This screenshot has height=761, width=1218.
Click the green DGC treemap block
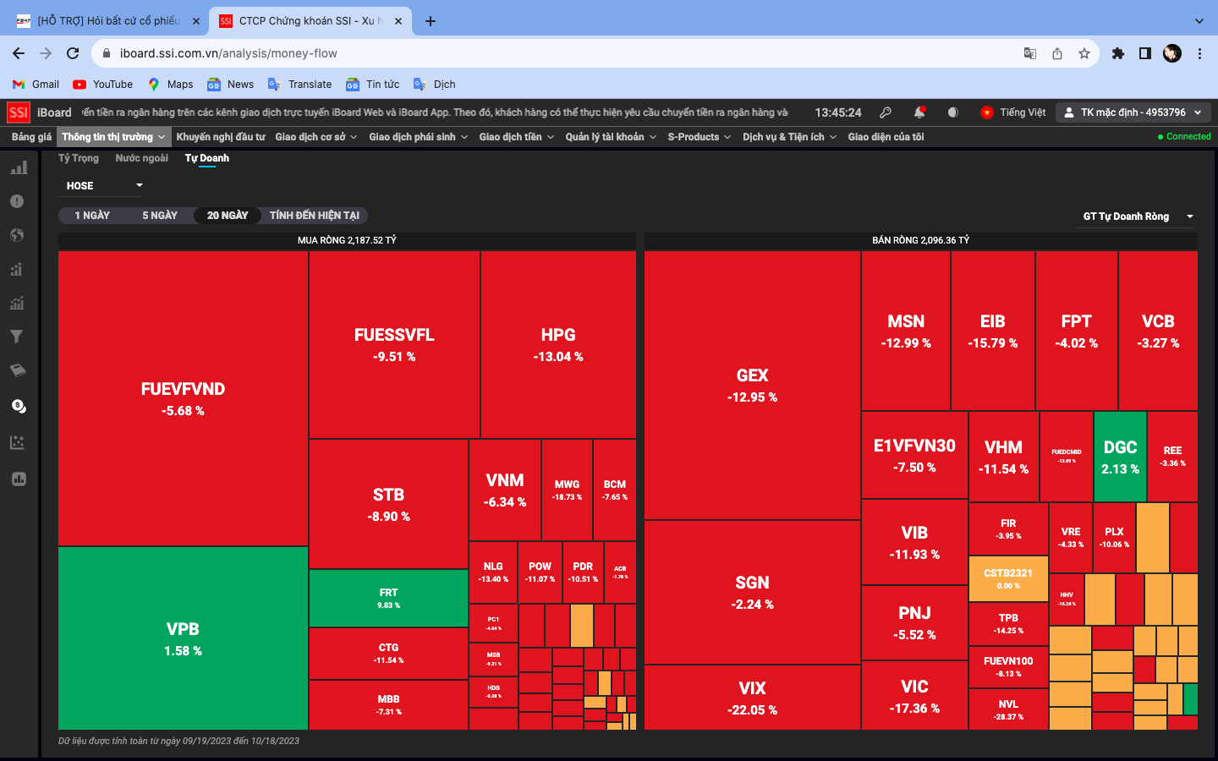tap(1120, 457)
